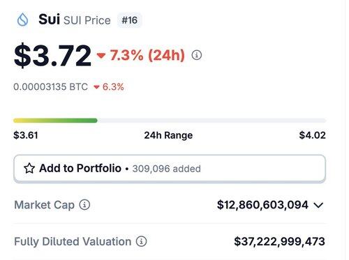The width and height of the screenshot is (349, 260).
Task: Click the Sui water-drop logo icon
Action: pos(22,20)
